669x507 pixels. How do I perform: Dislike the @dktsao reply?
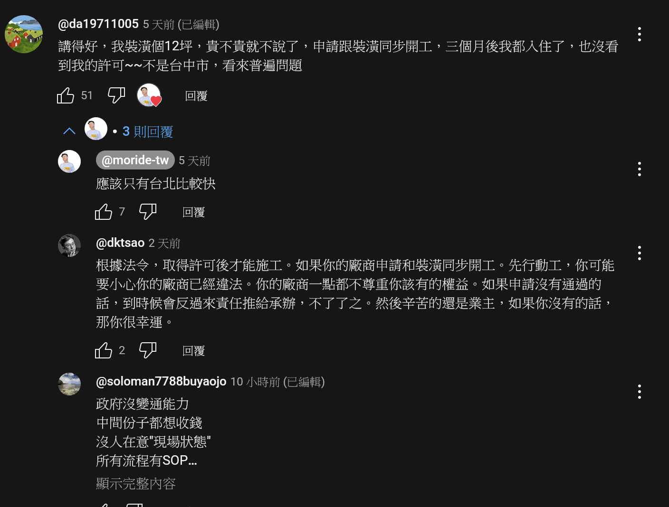tap(148, 350)
